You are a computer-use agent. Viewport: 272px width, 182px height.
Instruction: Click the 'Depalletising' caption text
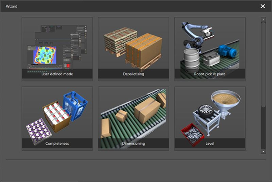point(133,74)
